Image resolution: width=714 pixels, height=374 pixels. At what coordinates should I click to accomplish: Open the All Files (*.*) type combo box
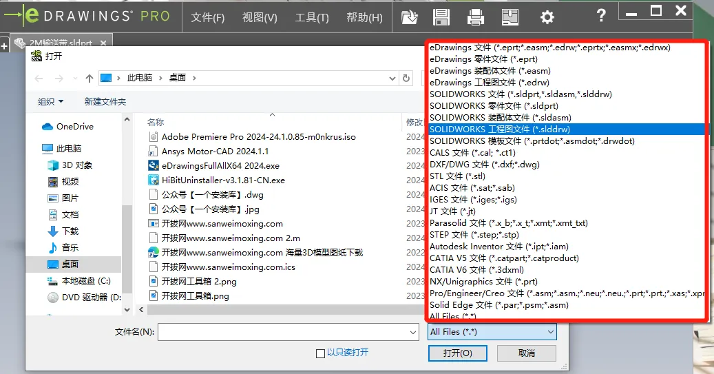click(492, 332)
